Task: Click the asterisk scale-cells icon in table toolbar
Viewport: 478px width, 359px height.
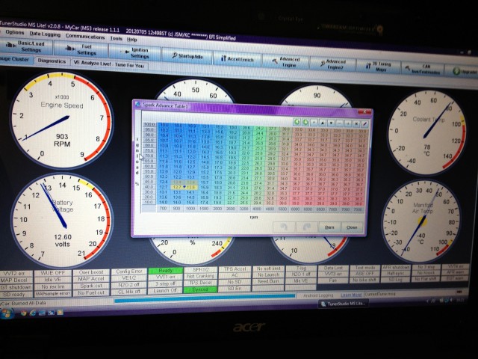Action: tap(356, 124)
